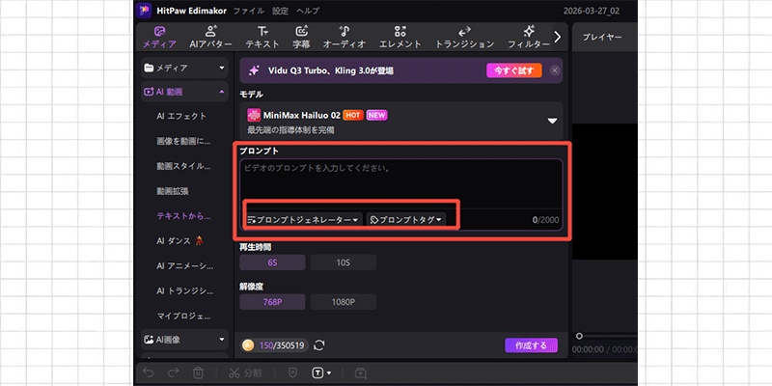Open the トランジション tab
The height and width of the screenshot is (386, 772).
click(x=464, y=38)
